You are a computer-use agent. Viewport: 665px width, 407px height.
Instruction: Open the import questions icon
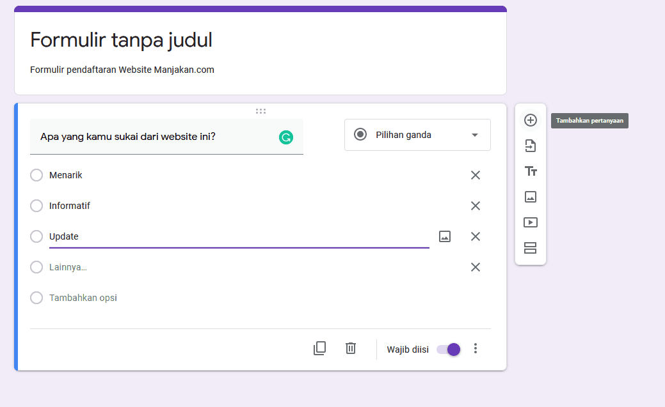tap(530, 146)
